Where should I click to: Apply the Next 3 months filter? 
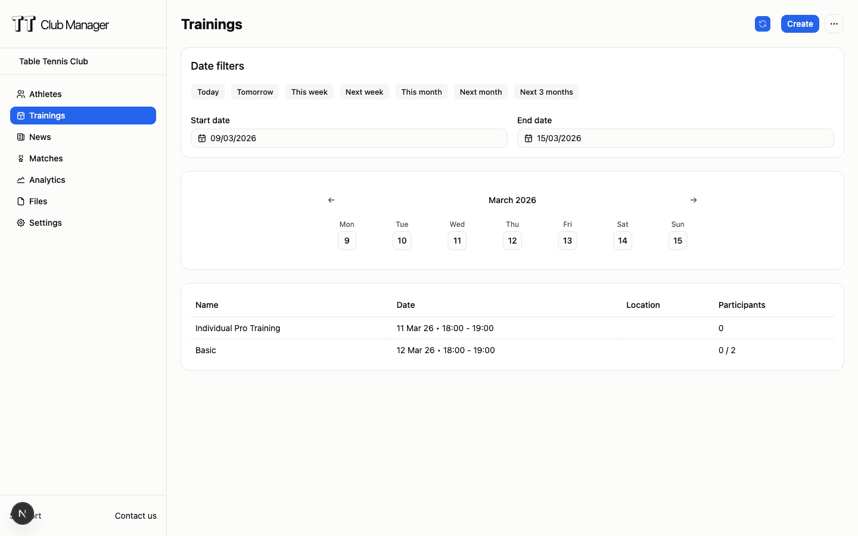point(546,92)
